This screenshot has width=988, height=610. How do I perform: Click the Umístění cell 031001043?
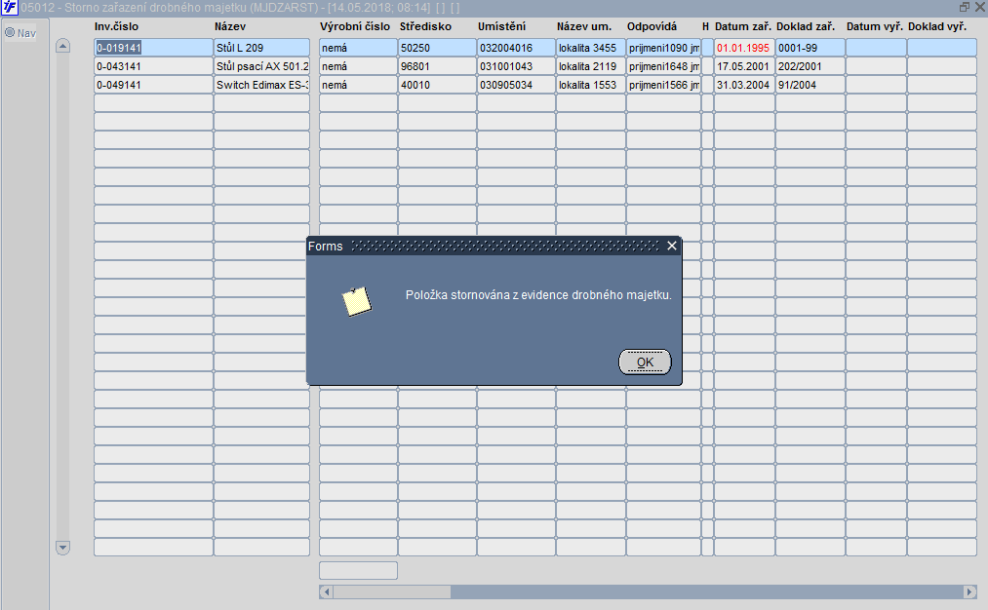(x=516, y=66)
